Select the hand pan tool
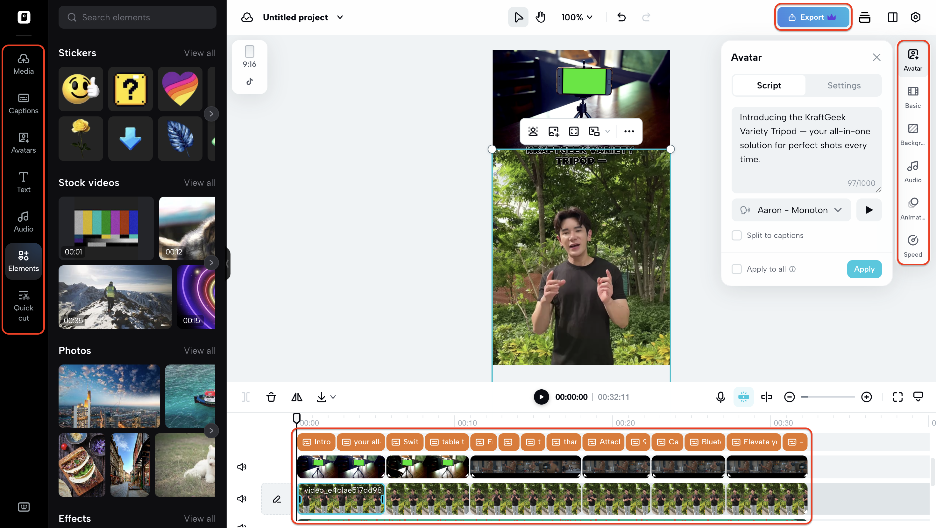 (x=540, y=17)
